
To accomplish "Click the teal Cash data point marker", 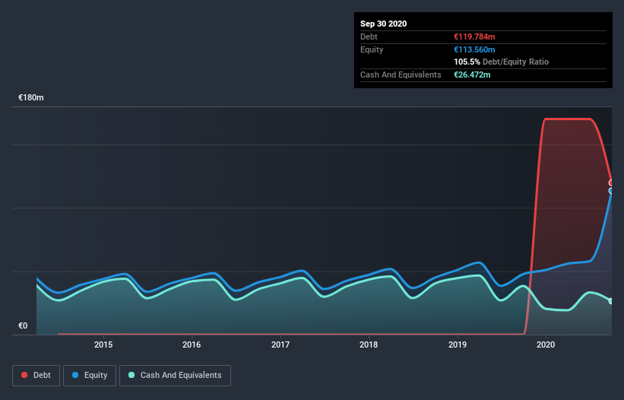I will (611, 301).
